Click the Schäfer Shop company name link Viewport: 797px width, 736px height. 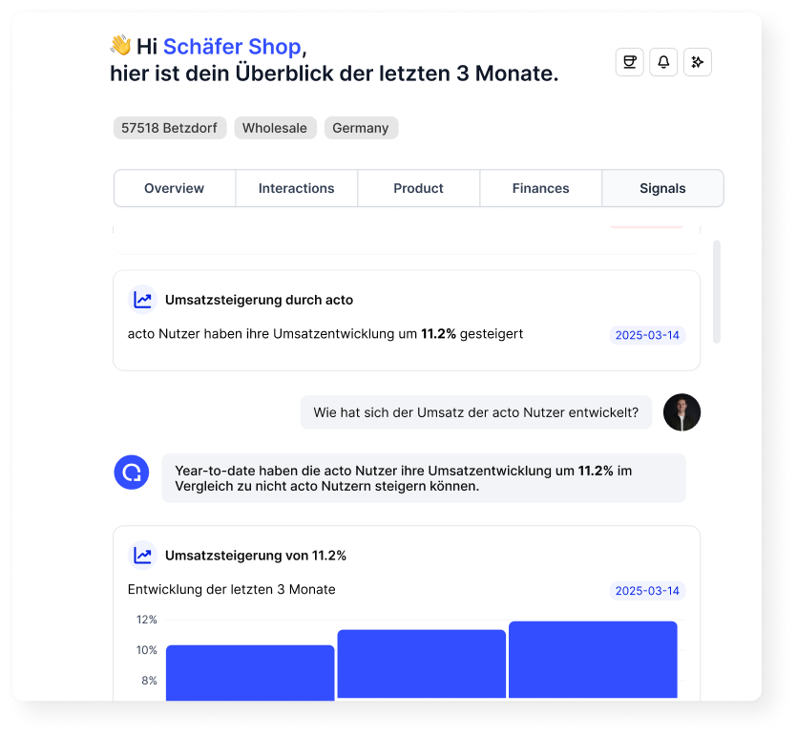232,46
